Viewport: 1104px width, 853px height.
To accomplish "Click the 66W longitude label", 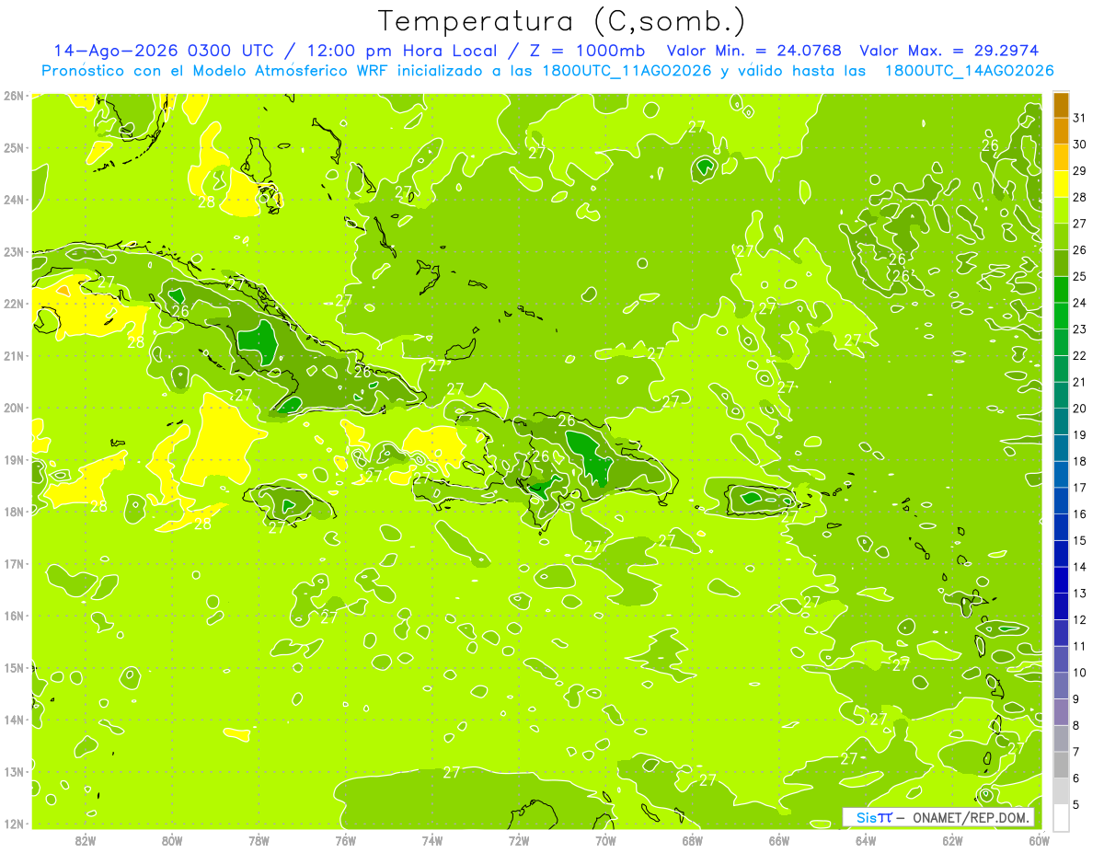I will coord(779,839).
